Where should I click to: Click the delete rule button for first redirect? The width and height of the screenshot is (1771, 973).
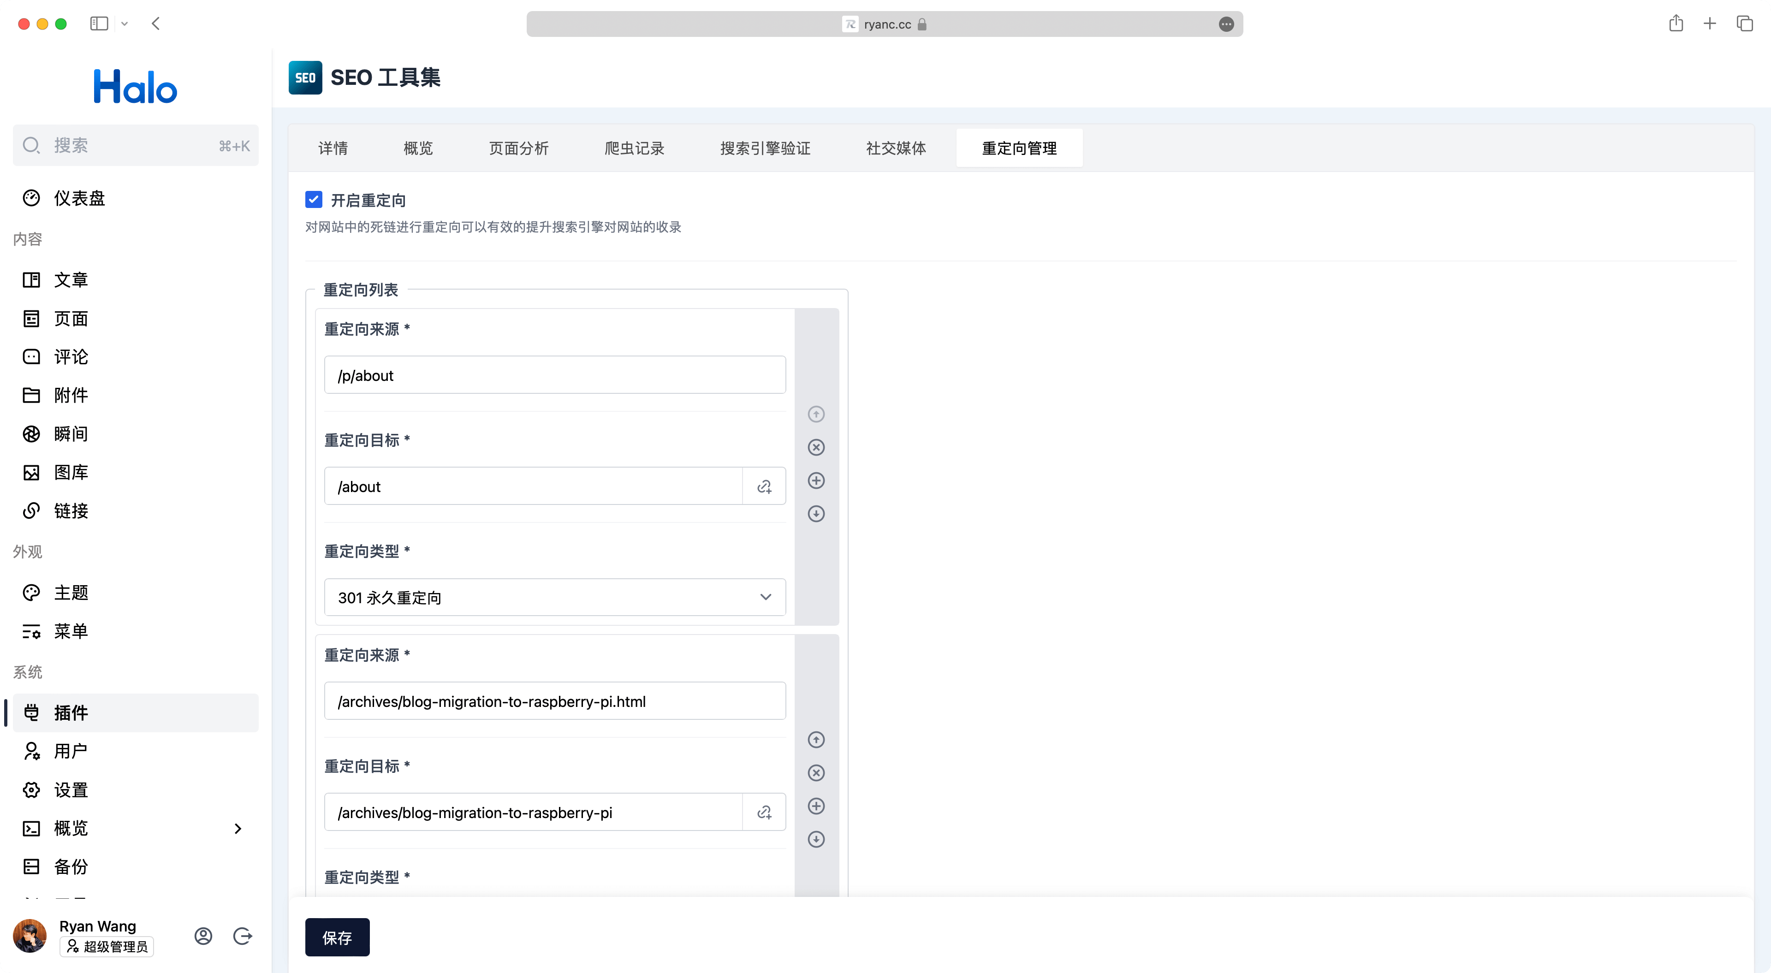pyautogui.click(x=816, y=447)
